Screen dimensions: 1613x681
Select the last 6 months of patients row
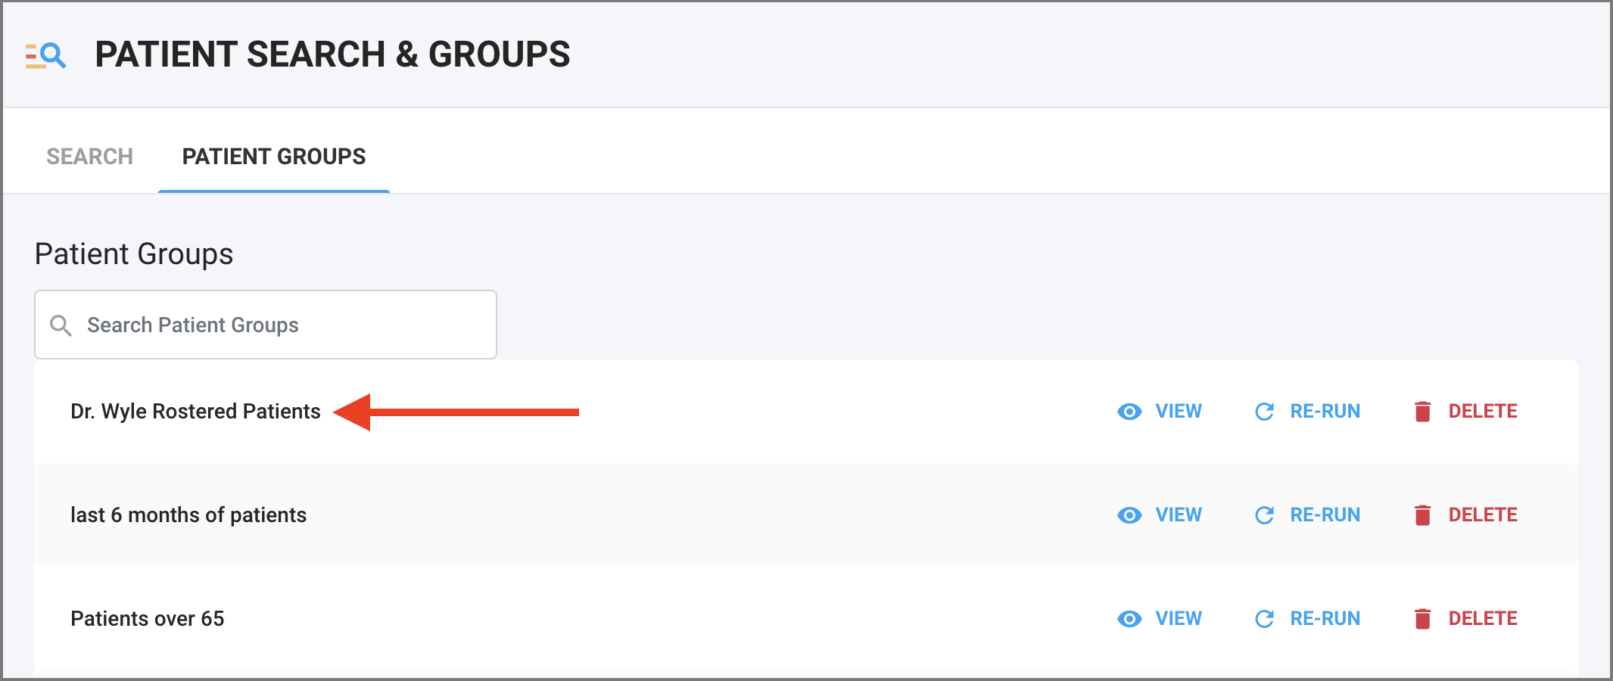[806, 515]
